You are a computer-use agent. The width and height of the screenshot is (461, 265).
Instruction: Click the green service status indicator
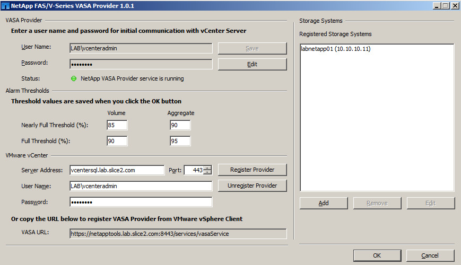tap(74, 78)
